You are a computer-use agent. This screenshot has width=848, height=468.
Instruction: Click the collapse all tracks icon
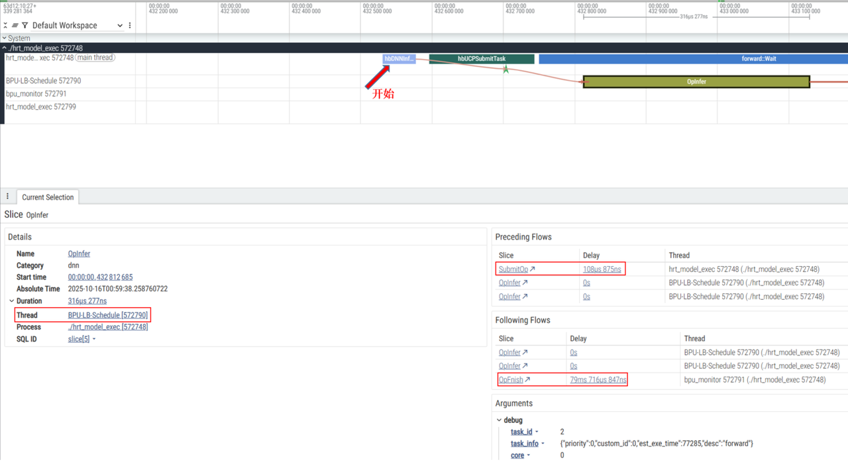tap(5, 25)
